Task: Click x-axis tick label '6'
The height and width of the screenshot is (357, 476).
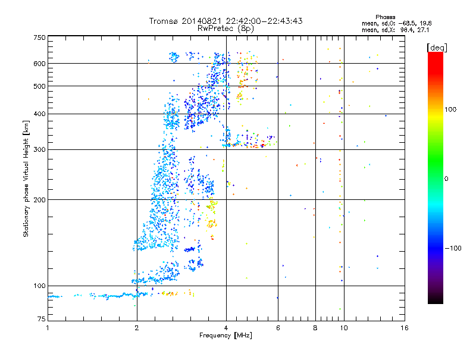Action: [278, 328]
